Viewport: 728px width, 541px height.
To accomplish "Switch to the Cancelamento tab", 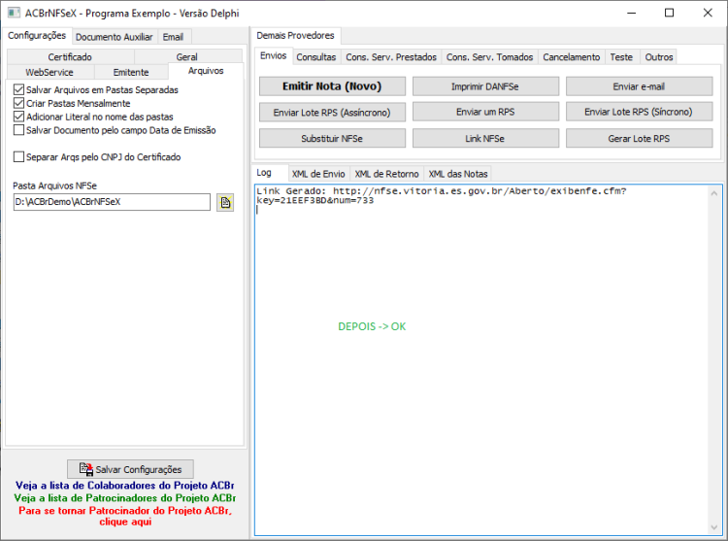I will tap(572, 57).
